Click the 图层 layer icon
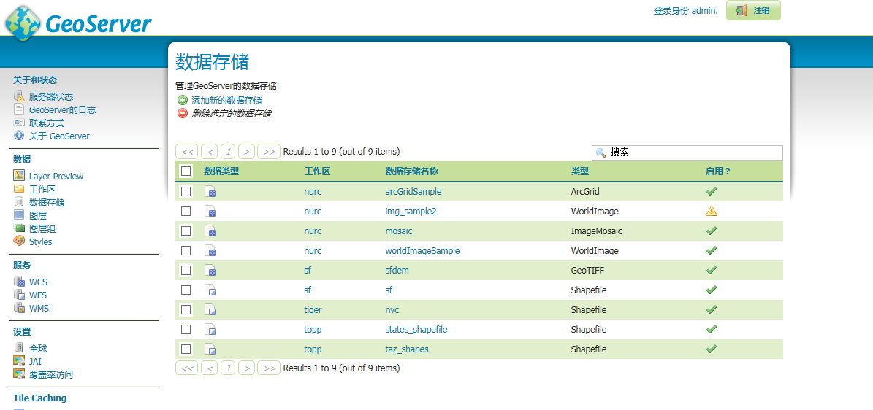The width and height of the screenshot is (873, 410). [19, 215]
